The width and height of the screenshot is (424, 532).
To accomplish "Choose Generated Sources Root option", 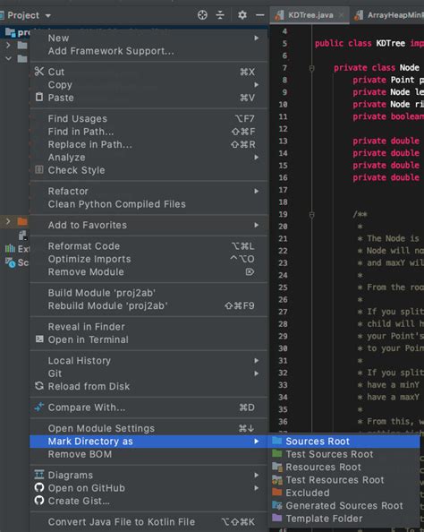I will coord(344,505).
